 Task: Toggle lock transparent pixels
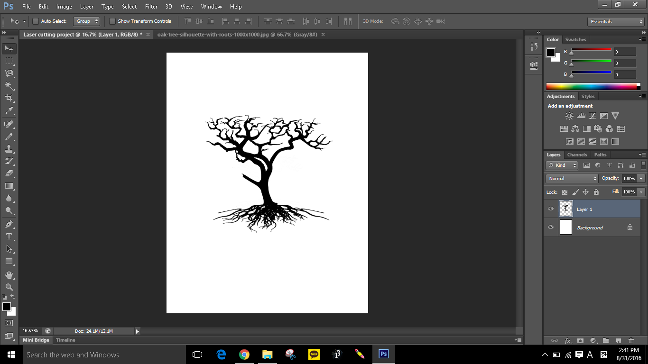click(x=565, y=192)
